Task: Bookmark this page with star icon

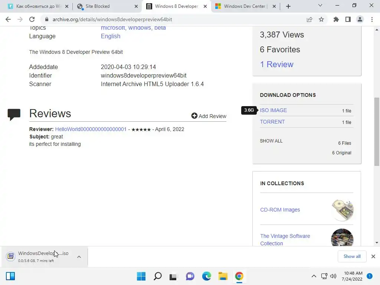Action: (x=321, y=19)
